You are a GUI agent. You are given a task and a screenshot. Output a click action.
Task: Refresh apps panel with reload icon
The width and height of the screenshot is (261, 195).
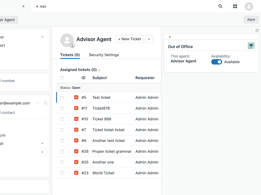click(257, 30)
